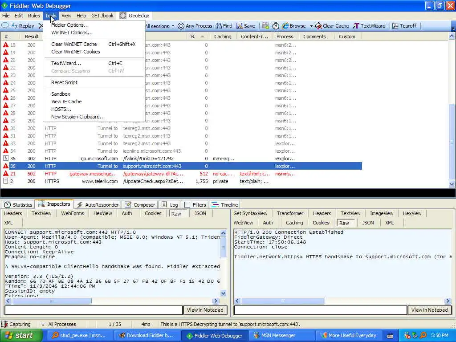The height and width of the screenshot is (342, 456).
Task: Click the All Processes filter icon
Action: 43,324
